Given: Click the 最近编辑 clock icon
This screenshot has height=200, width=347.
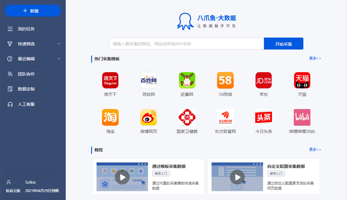Looking at the screenshot, I should point(10,59).
